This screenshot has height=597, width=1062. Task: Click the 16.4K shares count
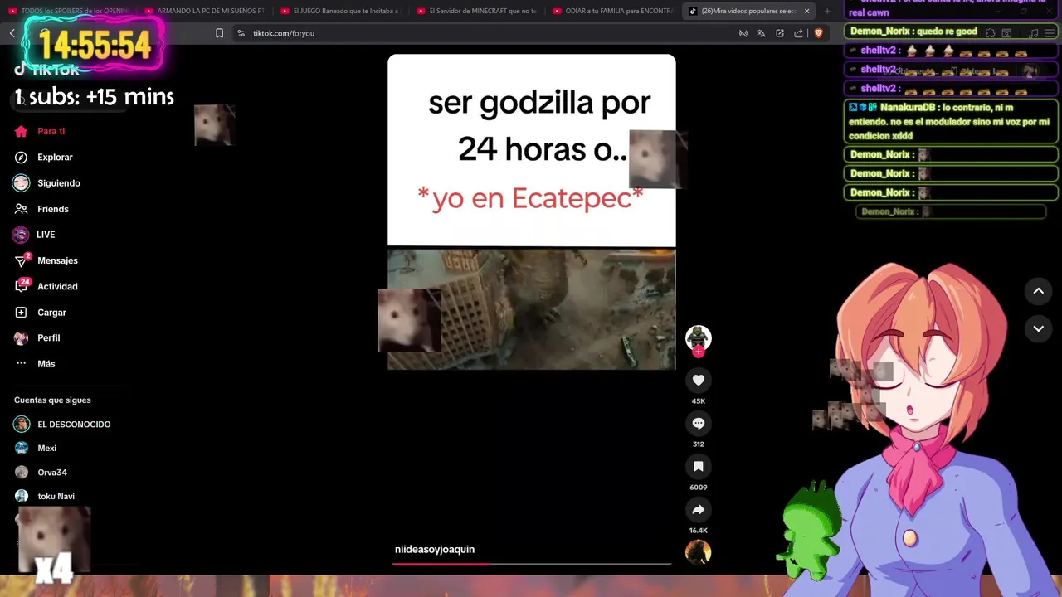(699, 531)
